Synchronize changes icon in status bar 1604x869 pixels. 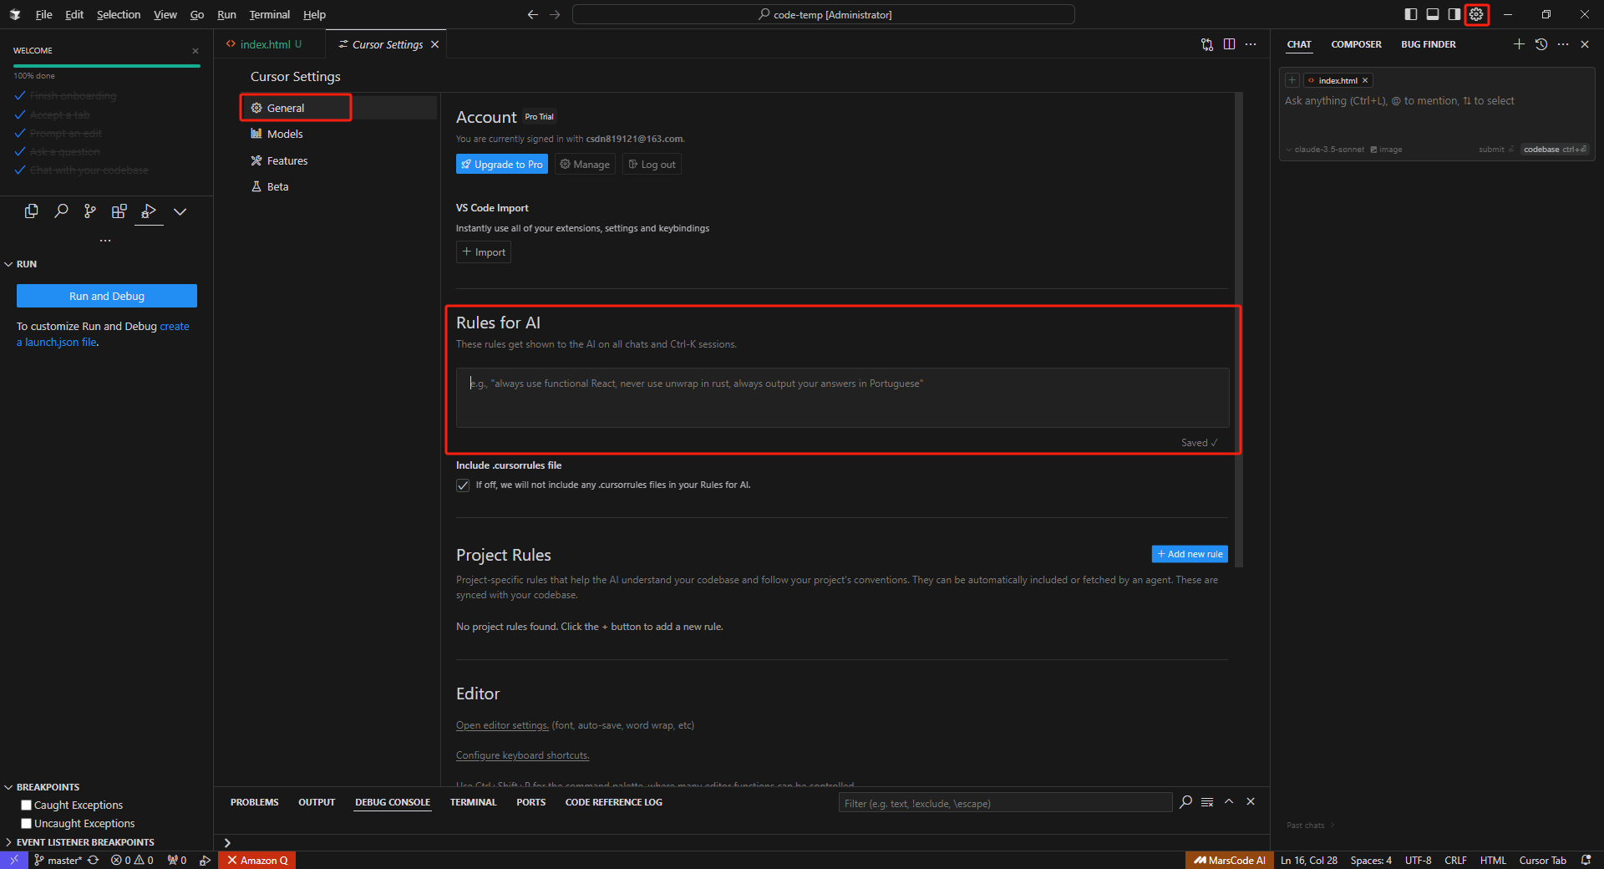[93, 860]
